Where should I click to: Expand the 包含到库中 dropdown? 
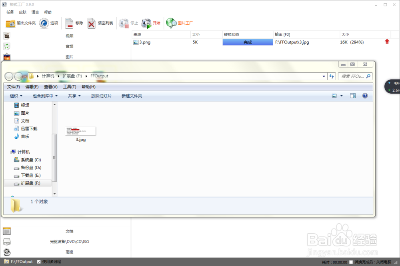(45, 96)
